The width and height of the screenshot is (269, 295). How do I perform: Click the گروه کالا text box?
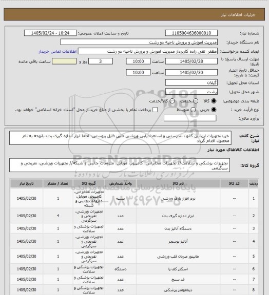[120, 165]
